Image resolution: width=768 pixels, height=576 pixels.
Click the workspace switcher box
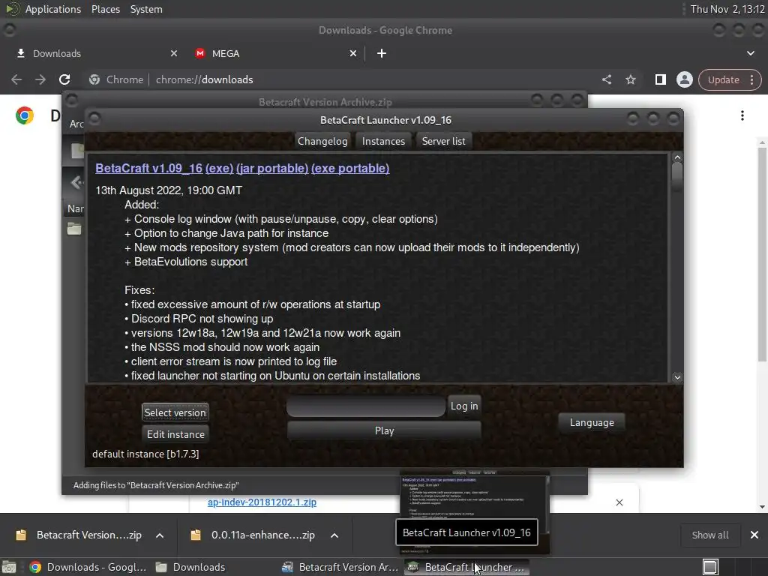point(710,567)
